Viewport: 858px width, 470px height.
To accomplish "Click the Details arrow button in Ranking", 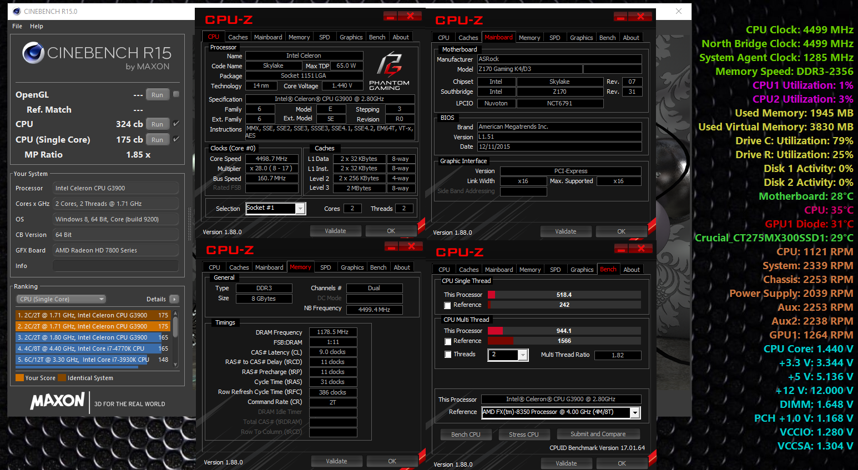I will pyautogui.click(x=174, y=299).
